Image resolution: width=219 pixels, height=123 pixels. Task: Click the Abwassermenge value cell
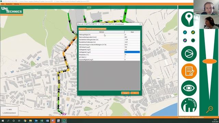(x=132, y=45)
